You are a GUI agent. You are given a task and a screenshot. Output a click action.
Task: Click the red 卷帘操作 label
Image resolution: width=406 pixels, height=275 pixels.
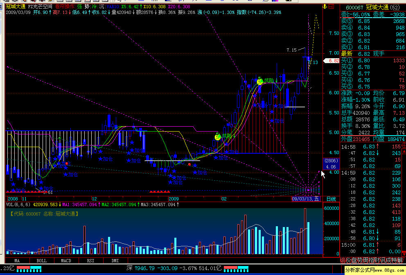coord(65,7)
